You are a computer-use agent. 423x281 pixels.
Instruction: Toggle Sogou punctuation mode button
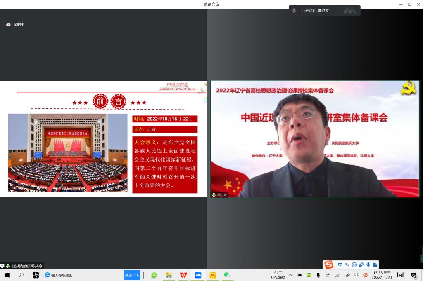point(347,265)
